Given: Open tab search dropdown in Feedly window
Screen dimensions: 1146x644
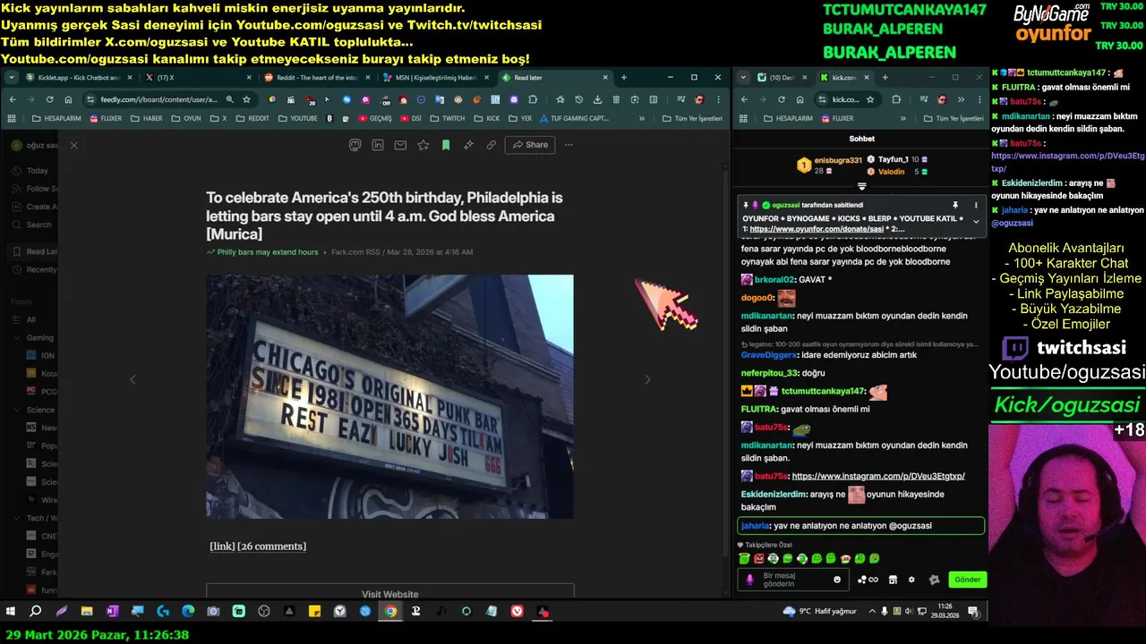Looking at the screenshot, I should tap(12, 78).
